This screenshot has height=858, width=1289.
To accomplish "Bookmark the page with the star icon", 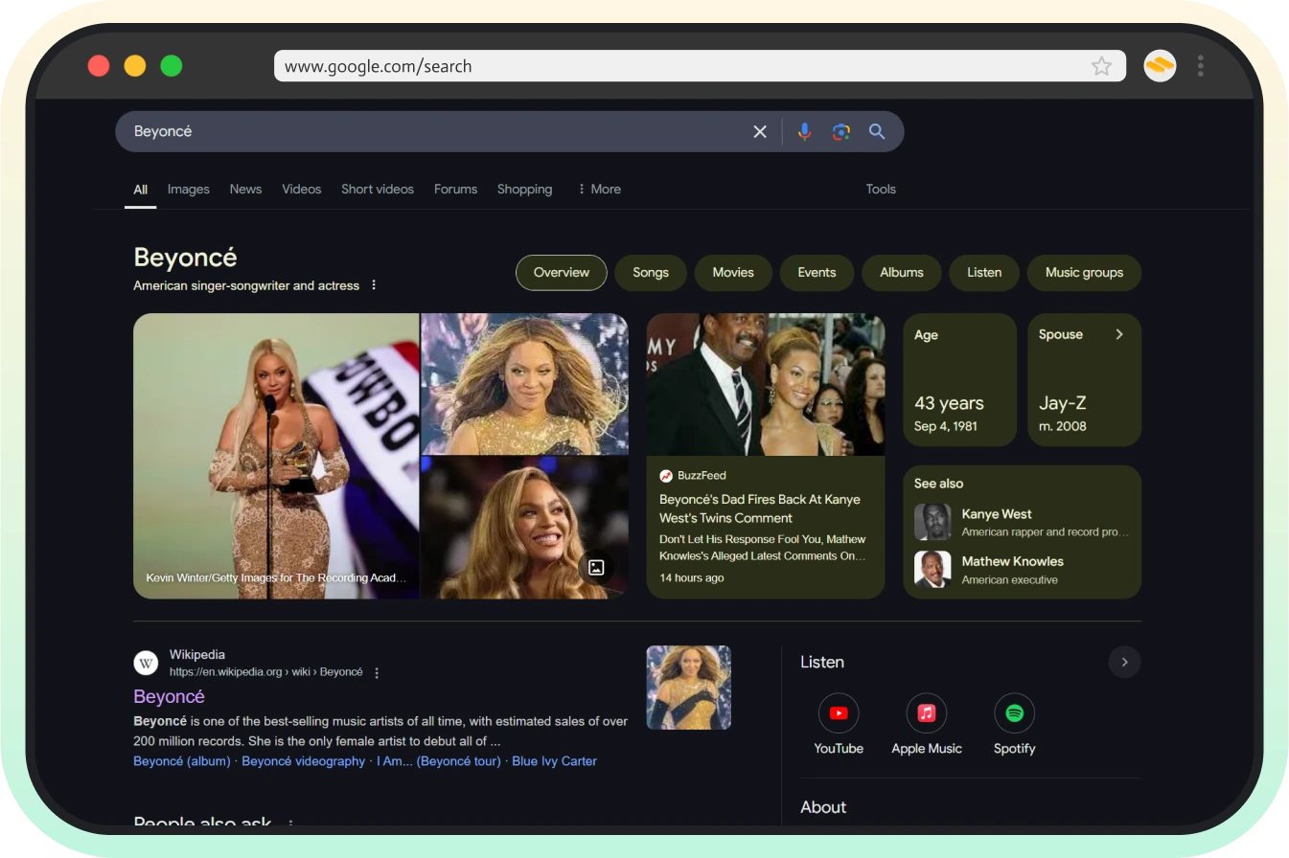I will pos(1101,65).
